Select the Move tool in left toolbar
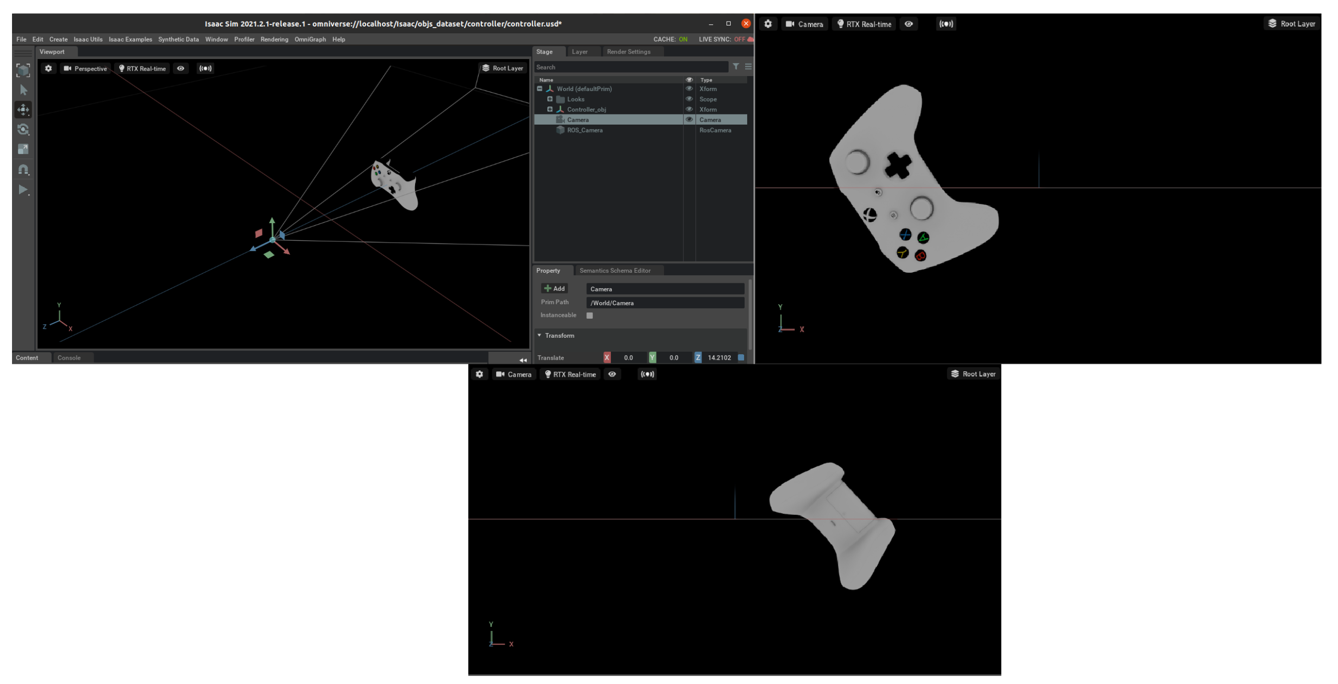This screenshot has width=1338, height=684. (24, 110)
